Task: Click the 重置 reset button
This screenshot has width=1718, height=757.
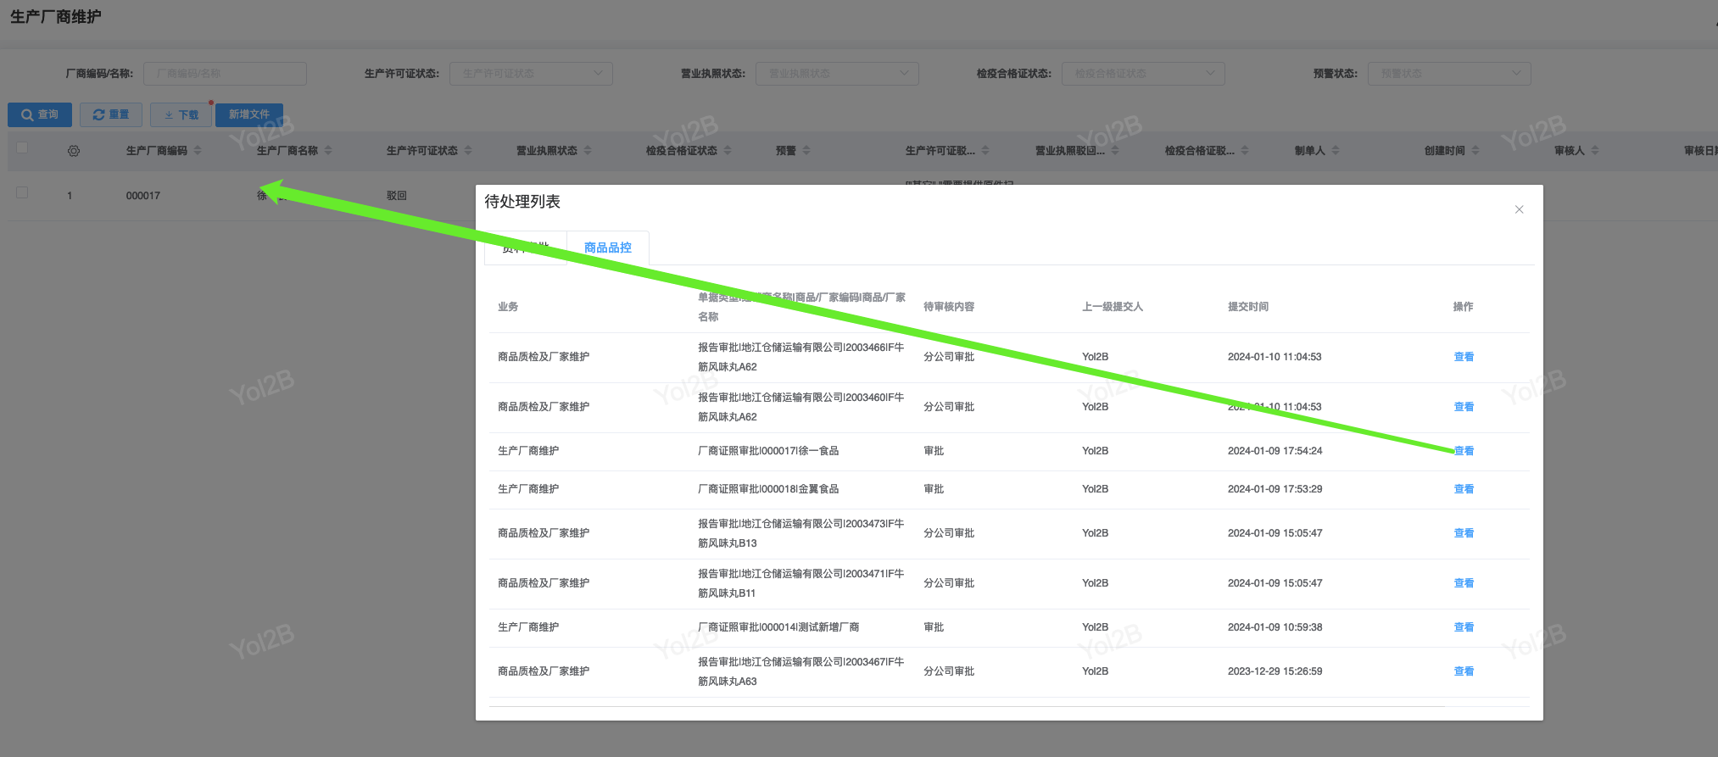Action: click(x=111, y=114)
